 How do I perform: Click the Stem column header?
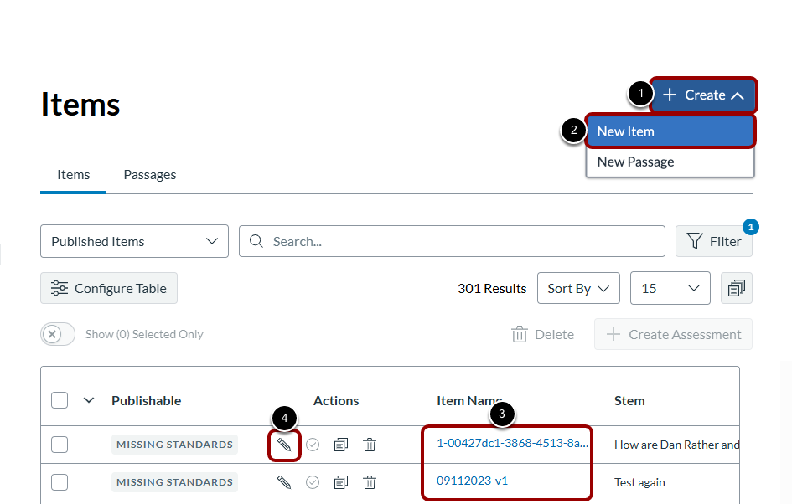629,400
